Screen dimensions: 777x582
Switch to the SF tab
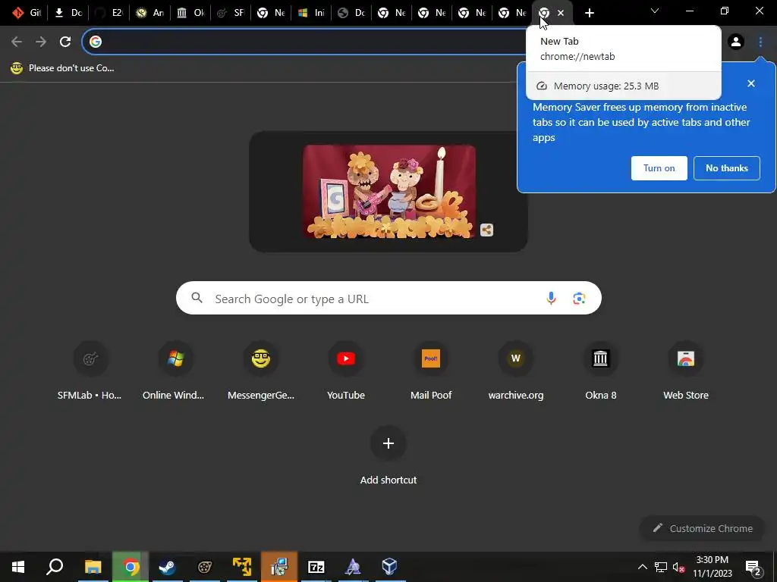[x=231, y=13]
